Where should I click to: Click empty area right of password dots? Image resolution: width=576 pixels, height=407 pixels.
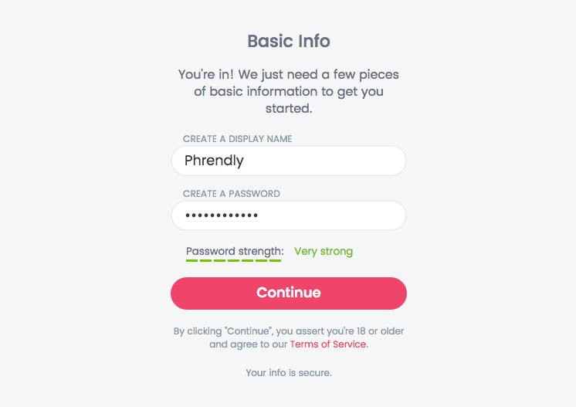pyautogui.click(x=330, y=215)
